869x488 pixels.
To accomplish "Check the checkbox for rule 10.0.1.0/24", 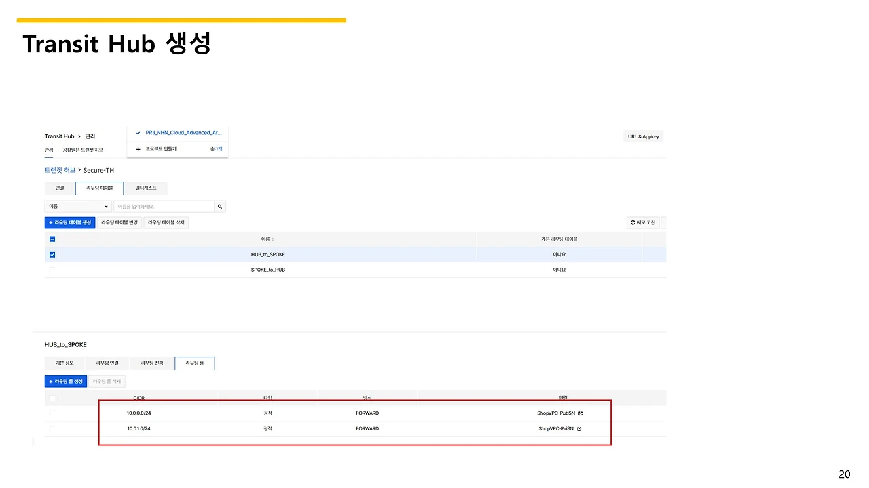I will [x=52, y=429].
